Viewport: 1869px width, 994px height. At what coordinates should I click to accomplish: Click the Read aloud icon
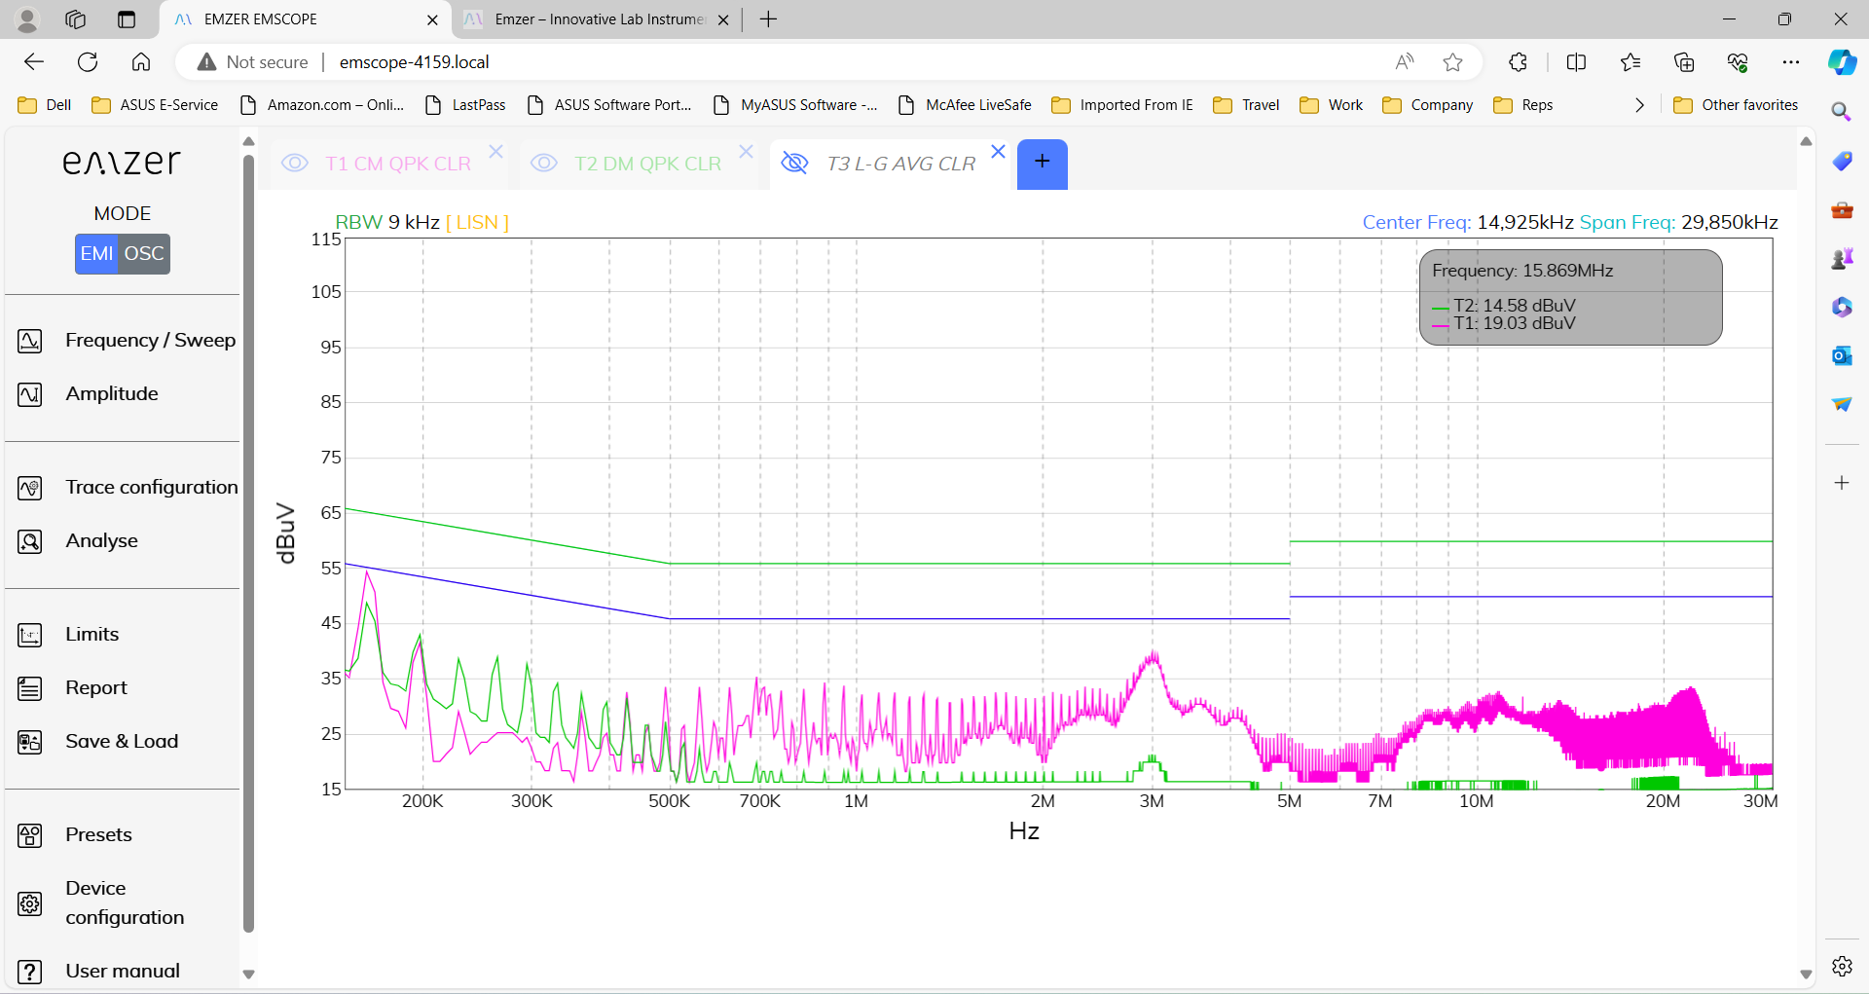(x=1404, y=62)
